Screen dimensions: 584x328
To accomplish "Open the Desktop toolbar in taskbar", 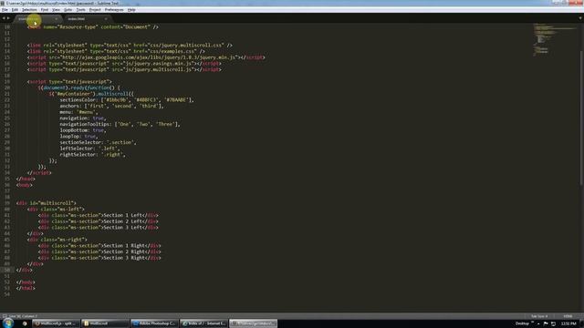I will point(522,323).
